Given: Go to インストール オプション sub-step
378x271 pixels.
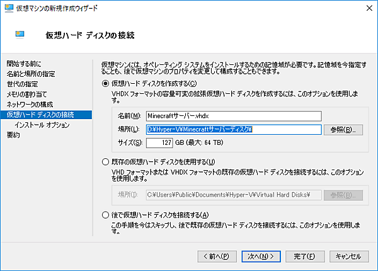Looking at the screenshot, I should (42, 125).
